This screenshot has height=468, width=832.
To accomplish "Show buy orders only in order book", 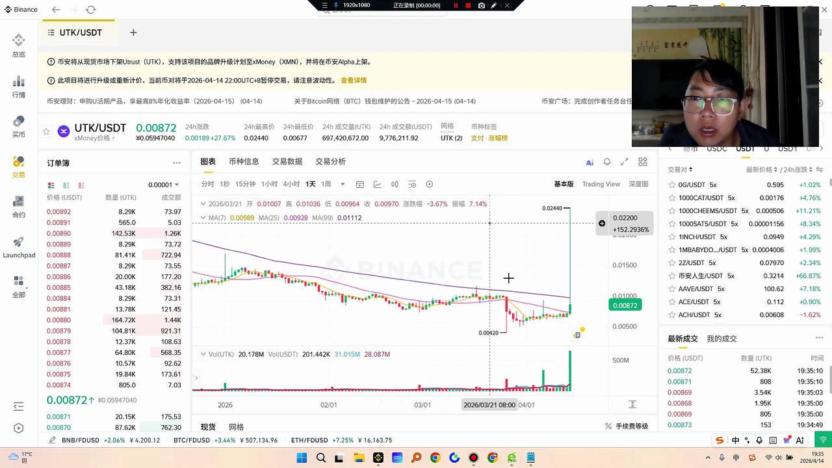I will 66,185.
